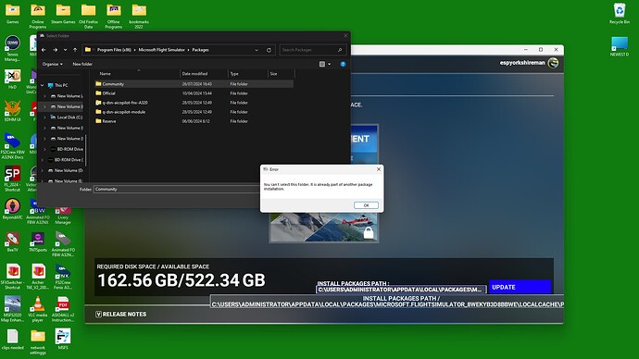Click the Packages breadcrumb segment

click(x=200, y=50)
